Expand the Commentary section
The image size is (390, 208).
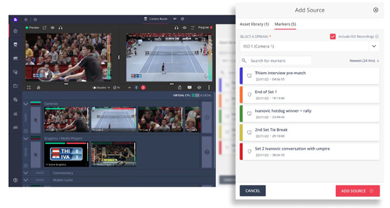25,173
